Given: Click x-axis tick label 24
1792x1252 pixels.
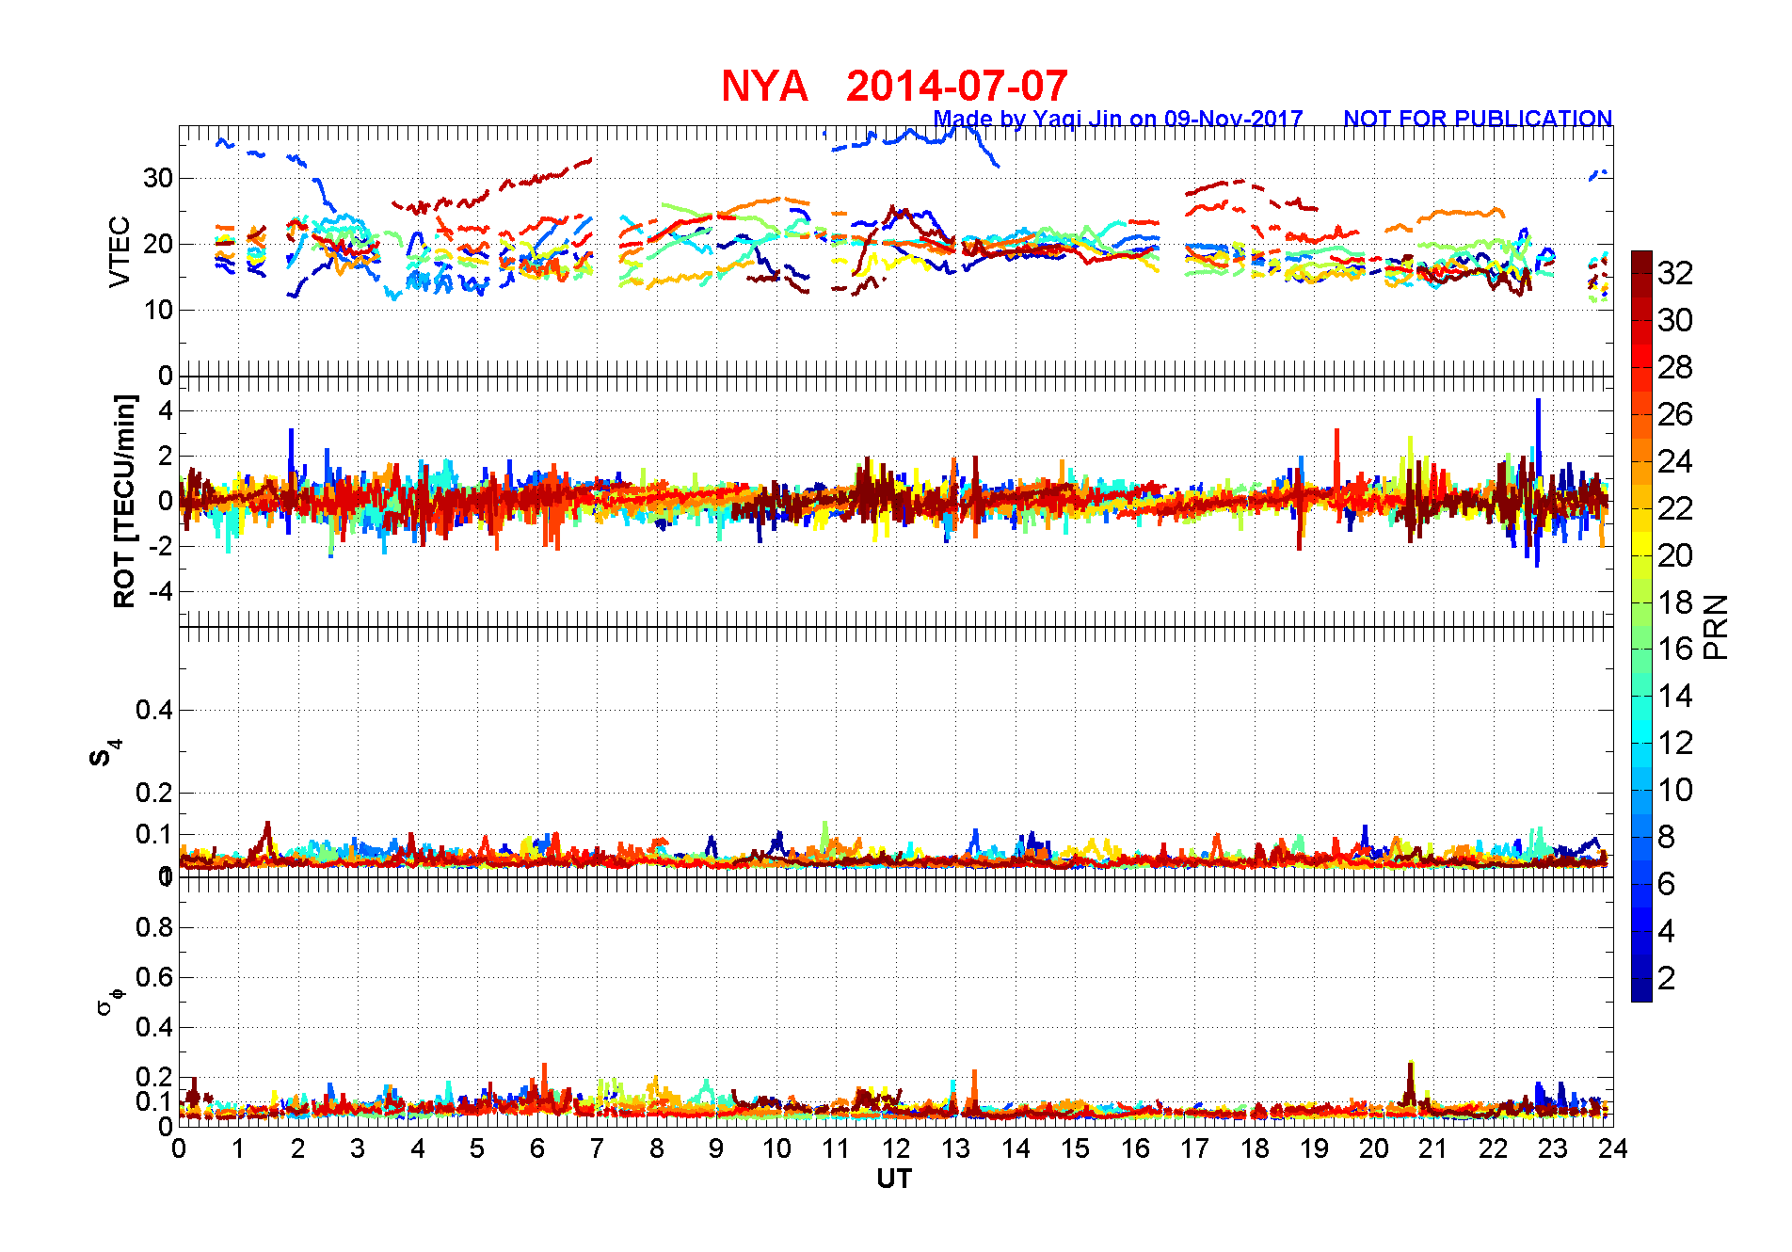Looking at the screenshot, I should 1612,1148.
